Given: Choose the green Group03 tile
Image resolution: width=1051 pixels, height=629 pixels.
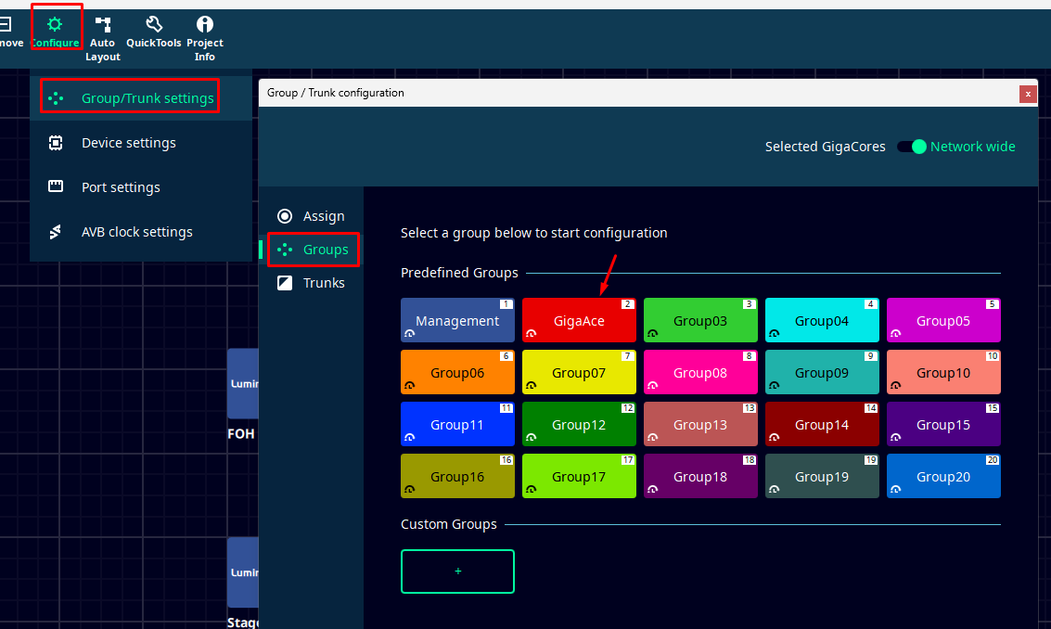Looking at the screenshot, I should coord(700,321).
